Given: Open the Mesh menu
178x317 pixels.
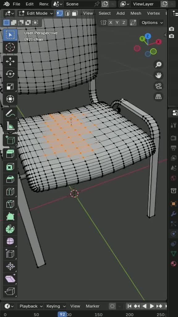Looking at the screenshot, I should (136, 13).
